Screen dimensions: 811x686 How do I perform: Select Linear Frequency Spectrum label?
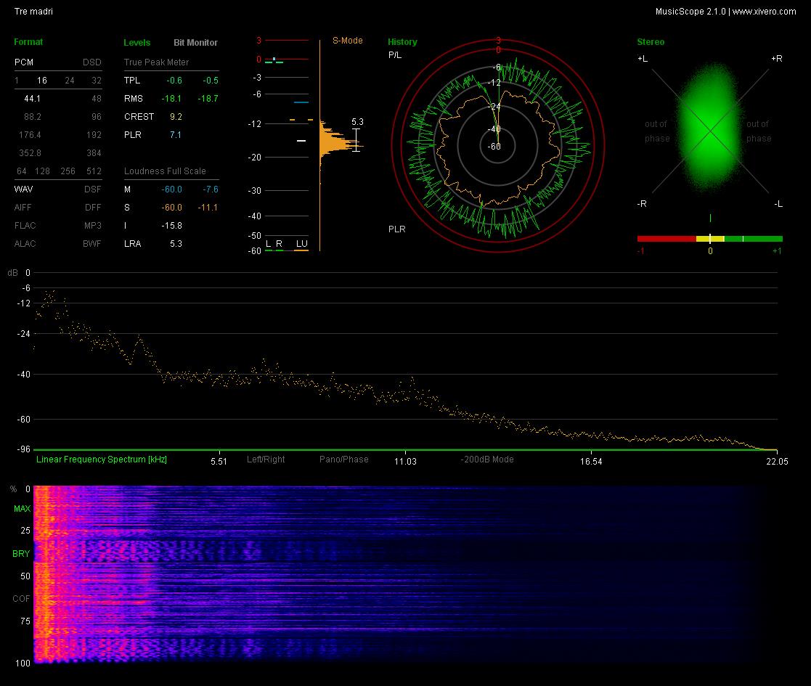pyautogui.click(x=102, y=459)
